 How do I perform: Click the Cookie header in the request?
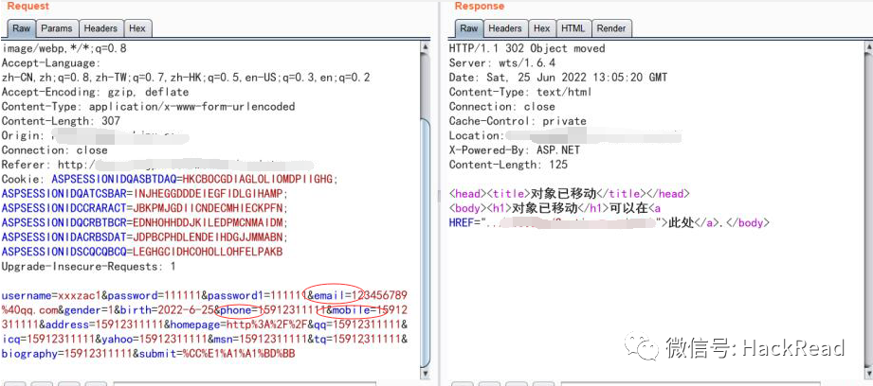[25, 179]
